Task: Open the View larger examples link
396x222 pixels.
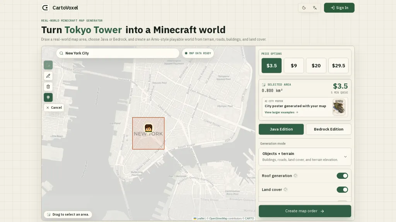Action: (x=282, y=112)
